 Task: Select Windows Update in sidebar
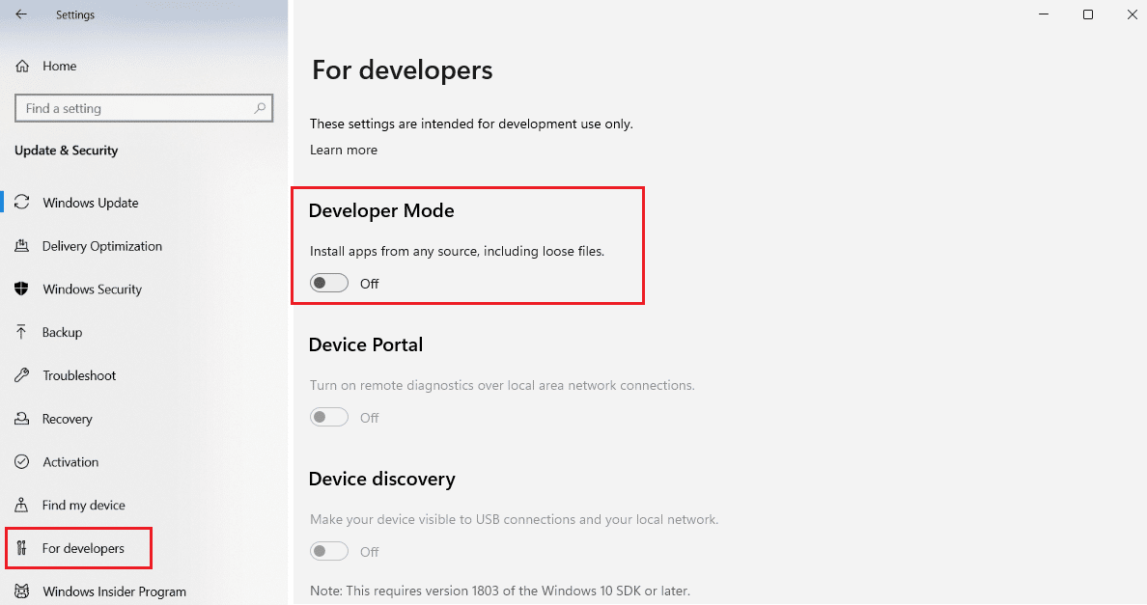91,203
